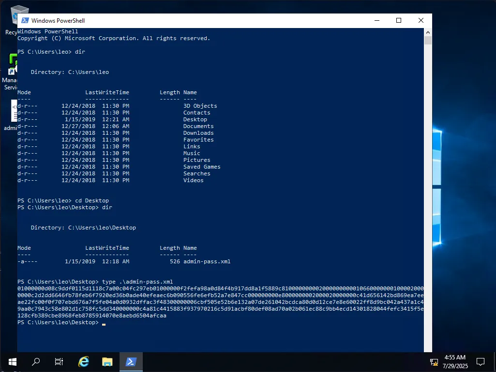Click the PowerShell icon in the title bar

click(25, 20)
